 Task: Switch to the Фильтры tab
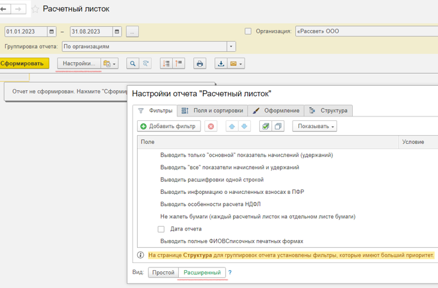coord(155,111)
